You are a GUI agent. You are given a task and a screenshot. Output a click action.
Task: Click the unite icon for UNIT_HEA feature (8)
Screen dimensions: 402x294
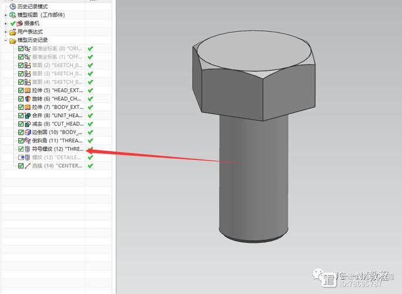tap(28, 116)
